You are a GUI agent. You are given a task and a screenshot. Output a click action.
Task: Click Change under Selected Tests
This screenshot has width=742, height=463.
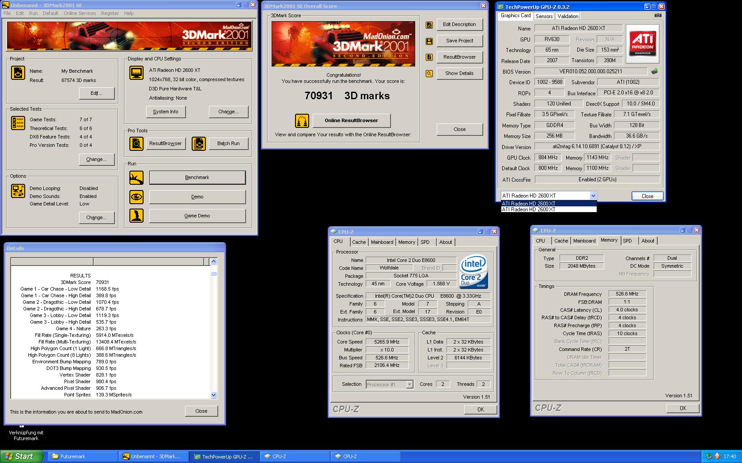(97, 160)
